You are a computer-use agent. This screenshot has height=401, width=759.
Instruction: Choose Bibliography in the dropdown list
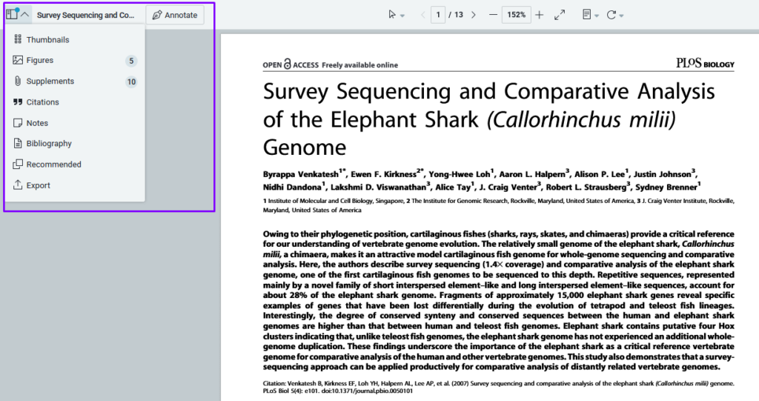tap(49, 144)
